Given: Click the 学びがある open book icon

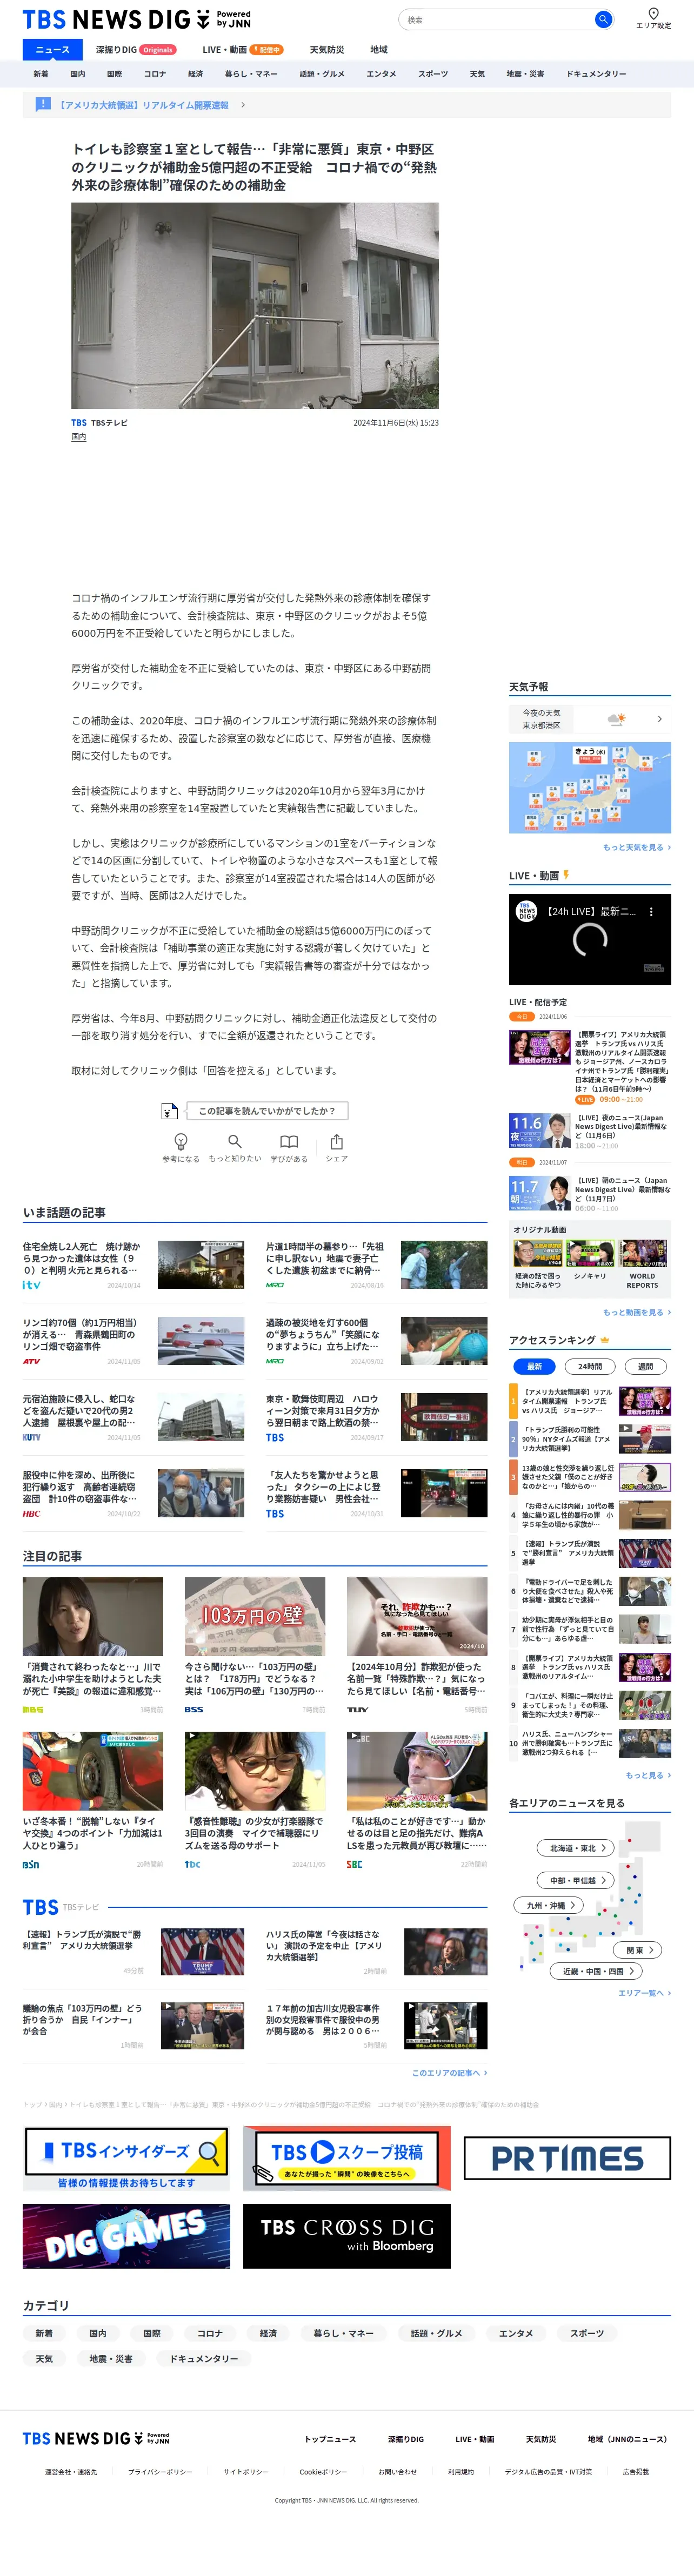Looking at the screenshot, I should tap(288, 1141).
